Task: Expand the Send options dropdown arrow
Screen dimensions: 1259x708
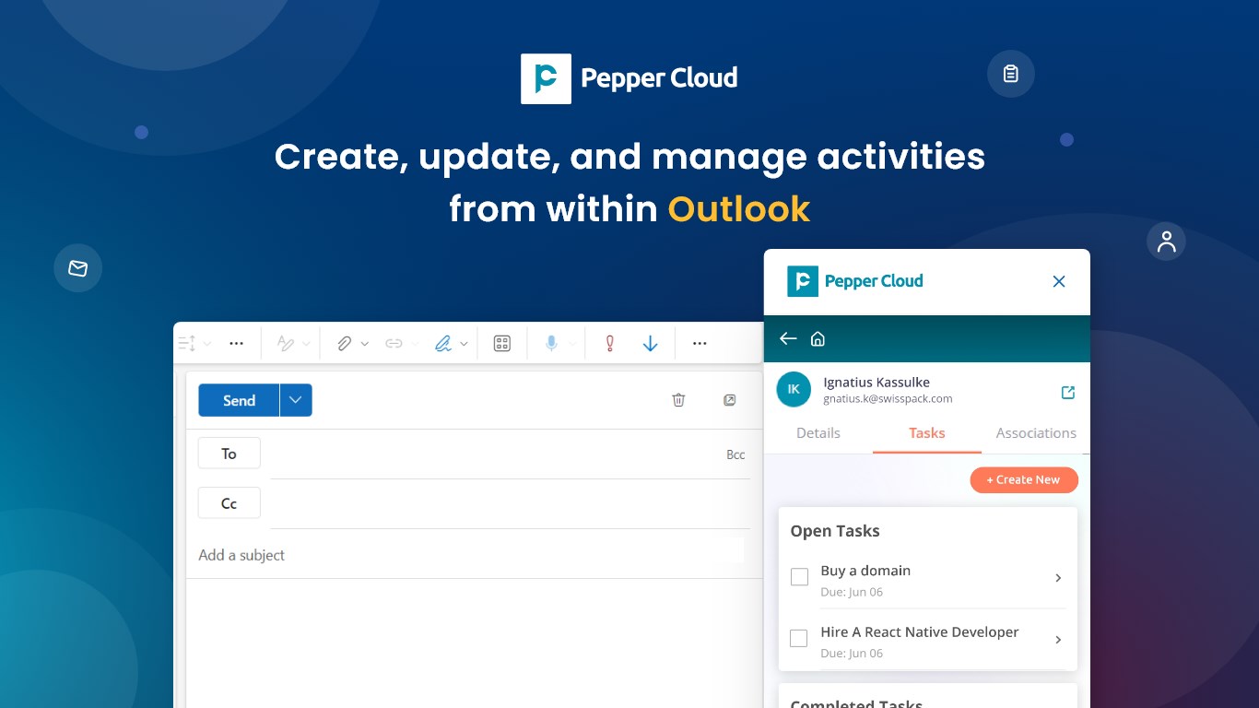Action: click(296, 400)
